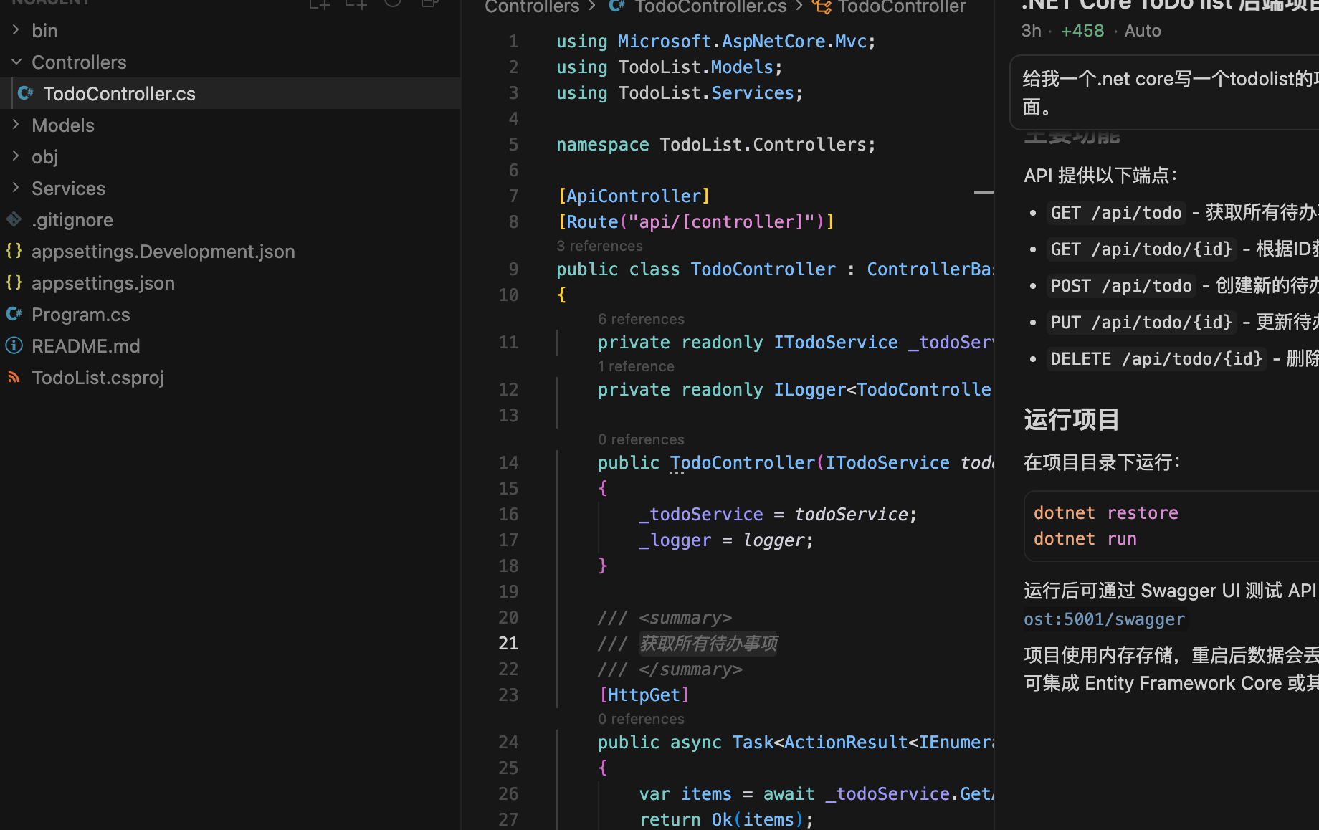Click line number 7 in the gutter
This screenshot has width=1319, height=830.
(513, 196)
